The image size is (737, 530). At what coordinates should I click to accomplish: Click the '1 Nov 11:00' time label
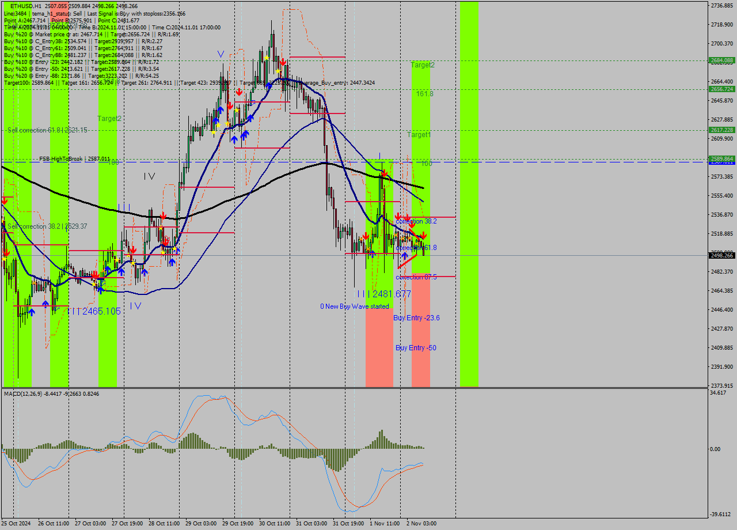385,524
